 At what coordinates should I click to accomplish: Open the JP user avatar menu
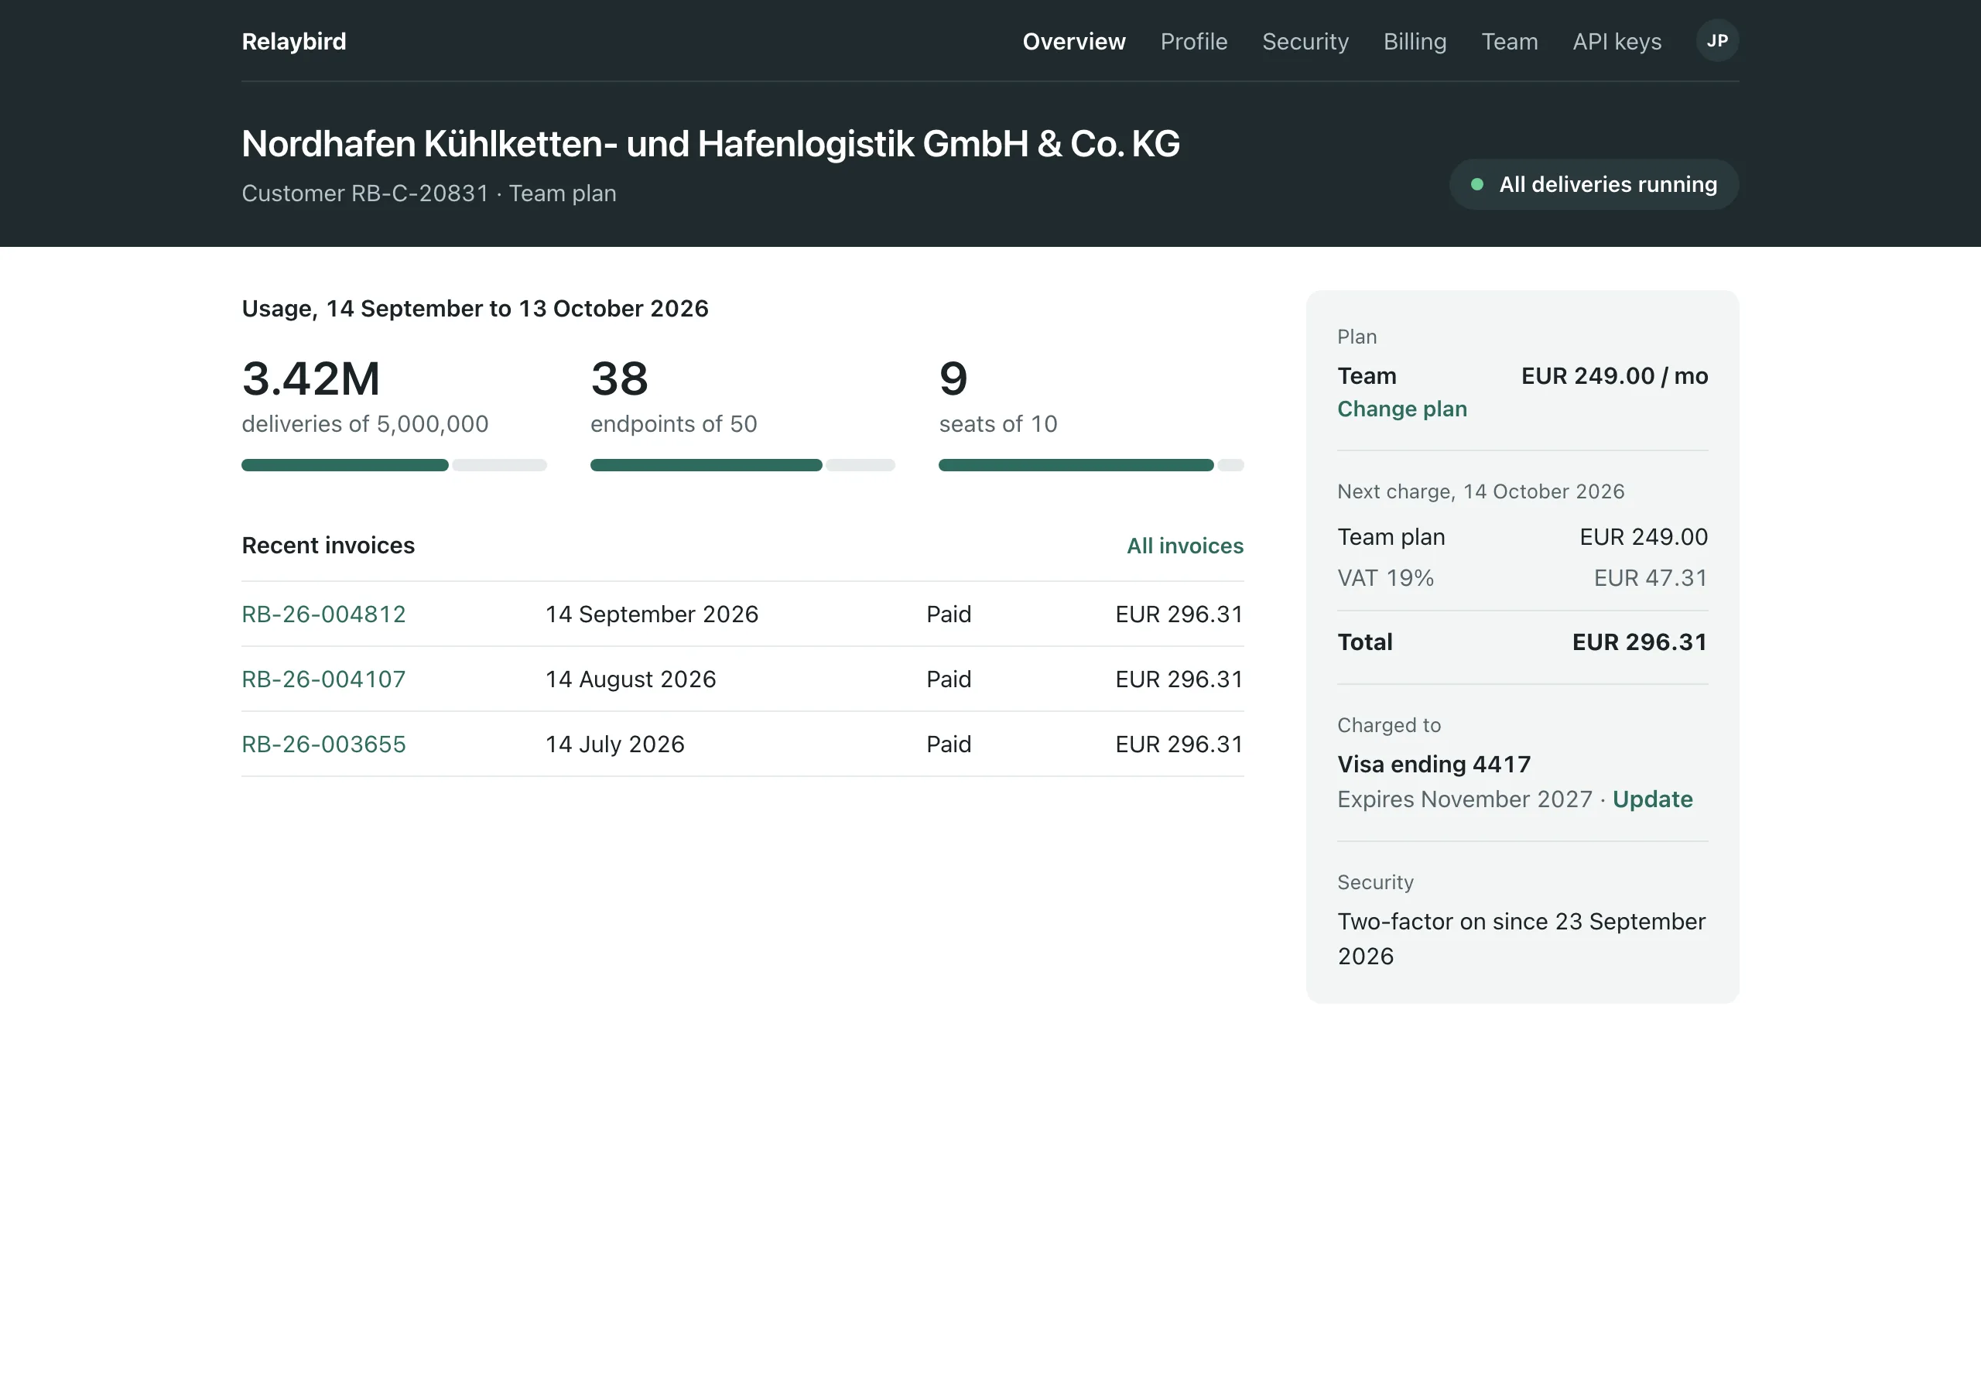[x=1717, y=40]
